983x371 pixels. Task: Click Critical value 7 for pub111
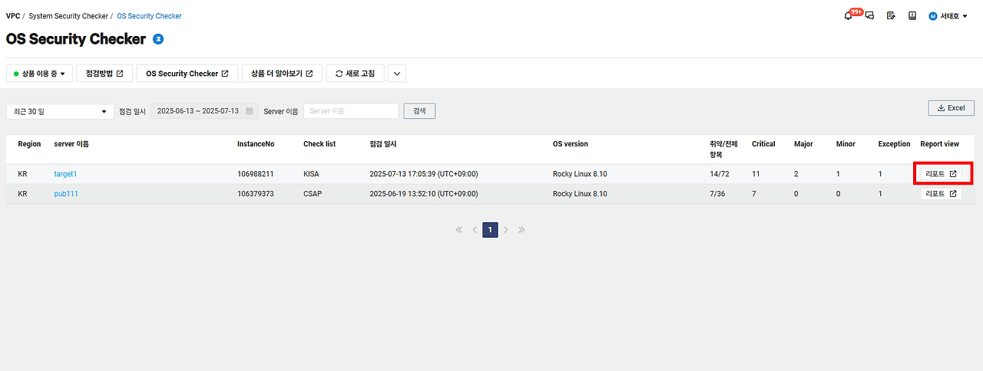tap(754, 194)
